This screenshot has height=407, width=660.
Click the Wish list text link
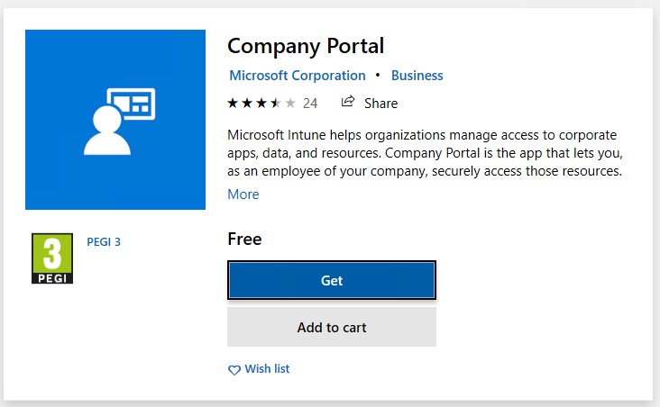click(x=267, y=369)
